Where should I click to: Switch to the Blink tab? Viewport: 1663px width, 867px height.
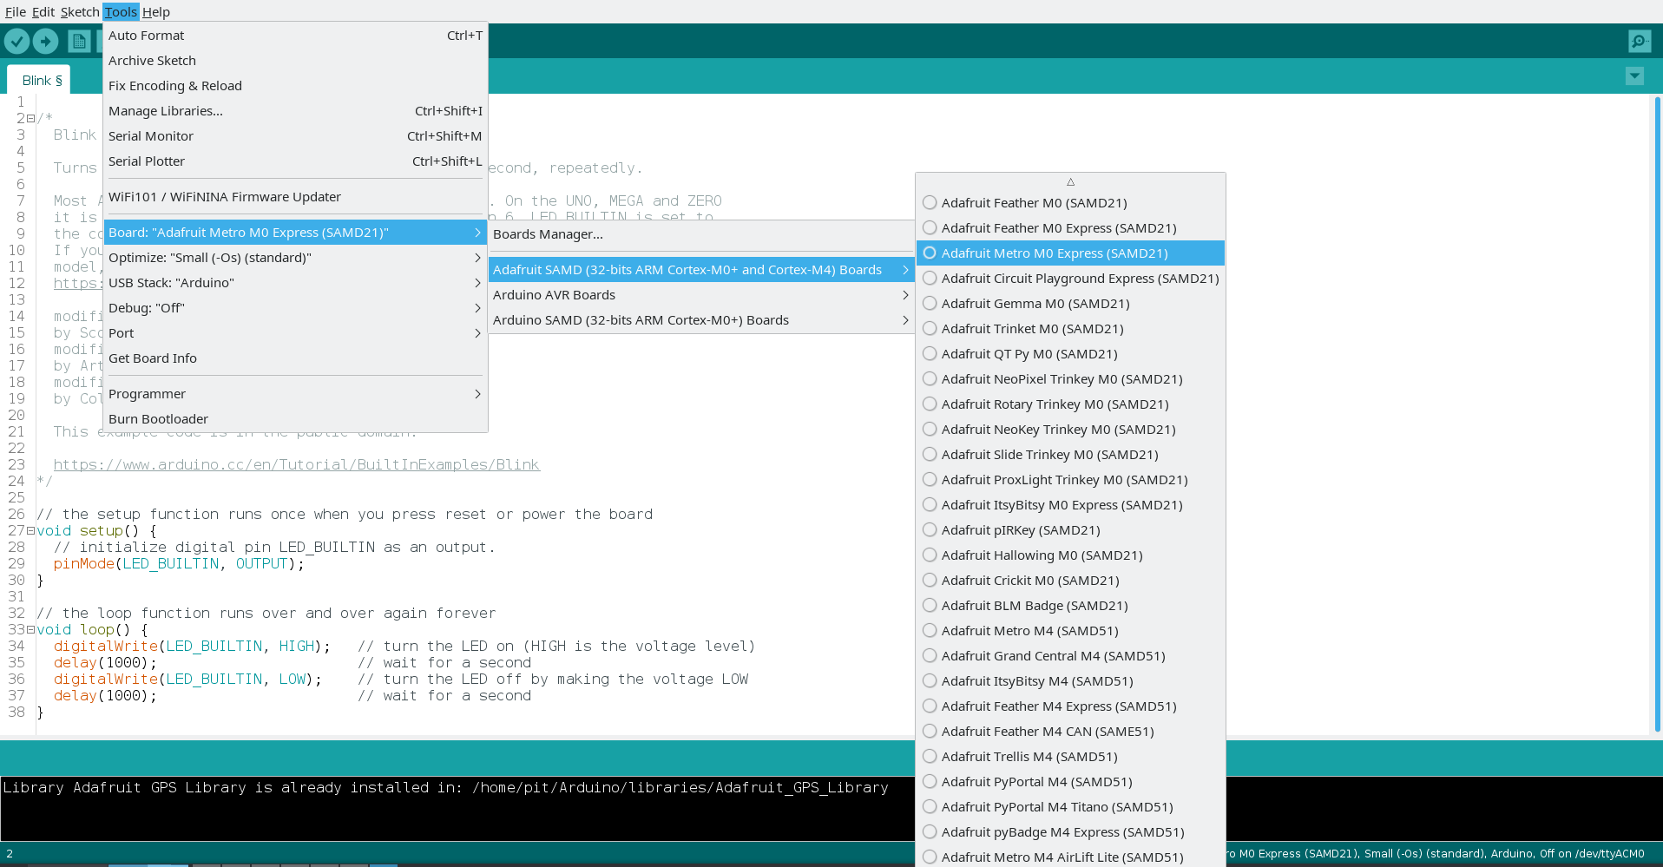tap(37, 79)
